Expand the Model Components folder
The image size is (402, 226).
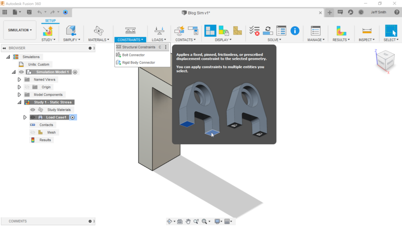[19, 95]
